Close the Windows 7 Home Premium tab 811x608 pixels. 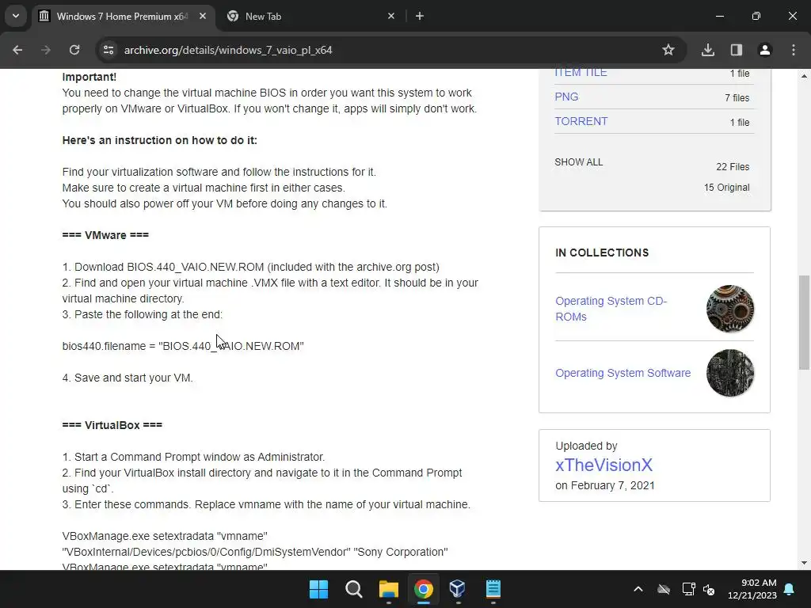coord(203,16)
